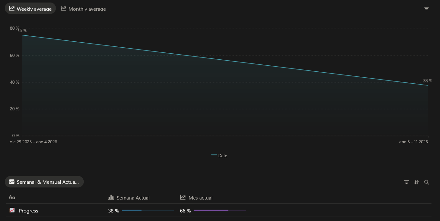Select the Weekly average tab
This screenshot has height=221, width=440.
[x=30, y=9]
